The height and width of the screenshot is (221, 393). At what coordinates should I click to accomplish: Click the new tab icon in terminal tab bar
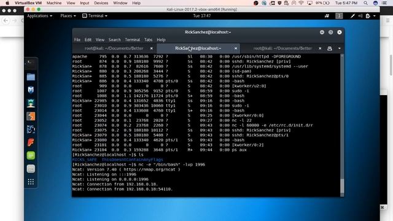click(x=330, y=48)
